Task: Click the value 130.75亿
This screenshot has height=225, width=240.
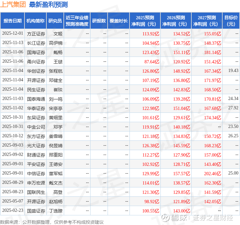Action: tap(182, 43)
